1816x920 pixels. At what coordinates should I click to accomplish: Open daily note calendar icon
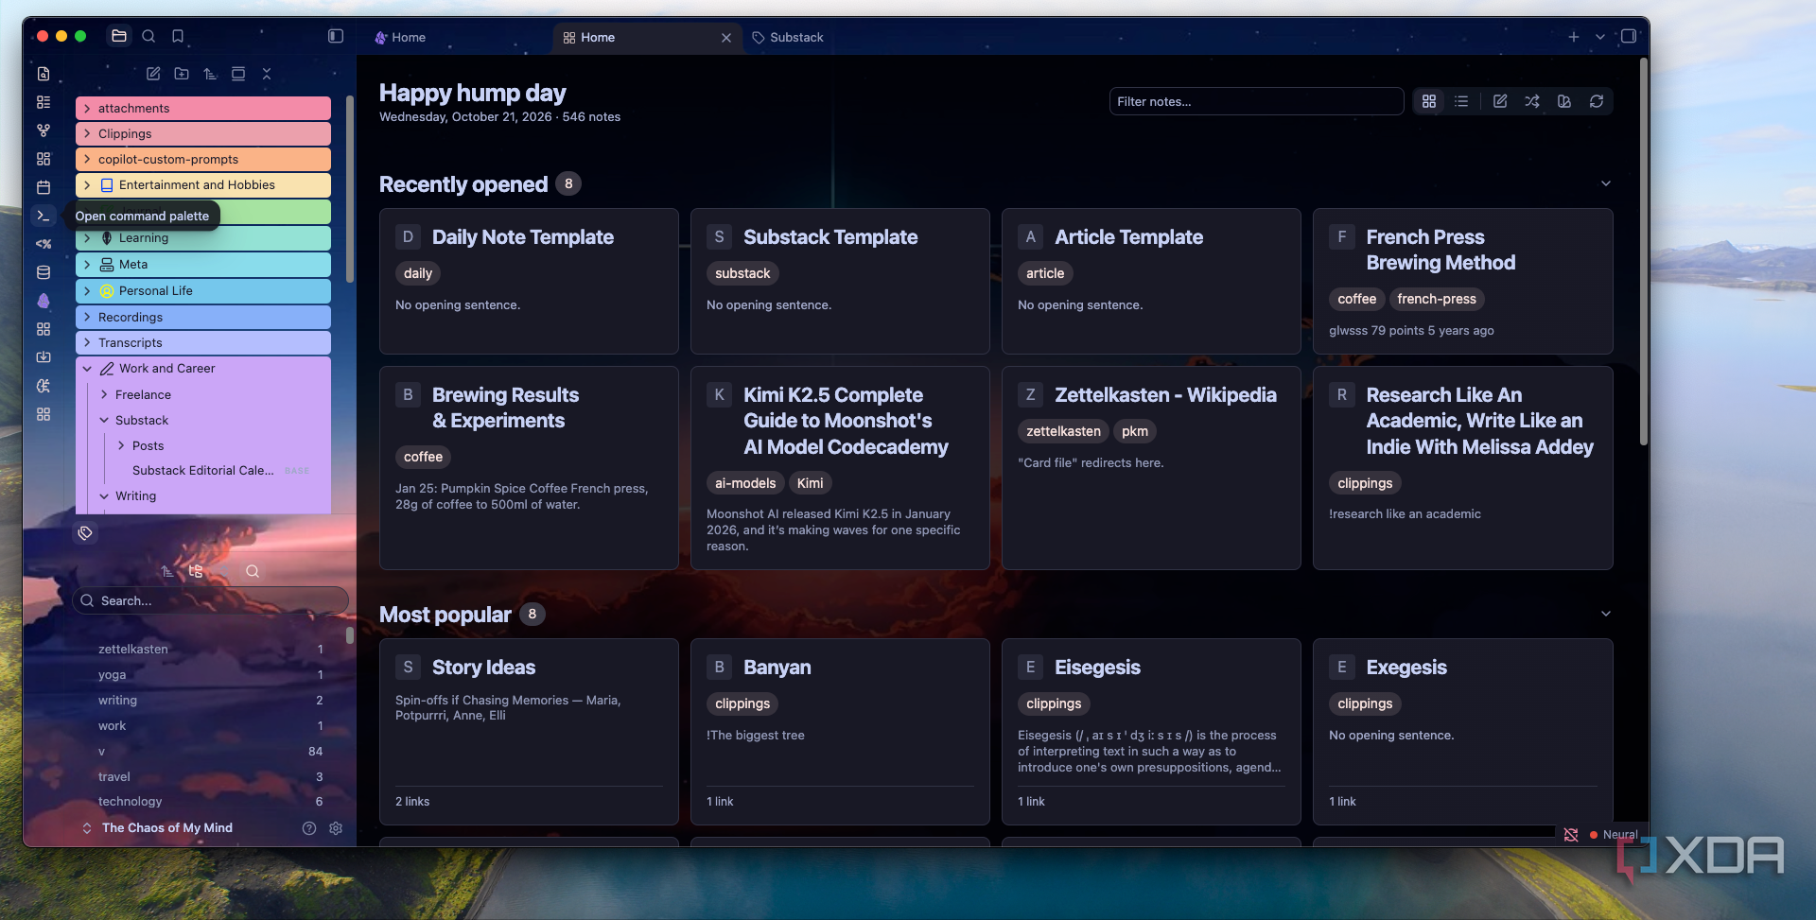pyautogui.click(x=44, y=187)
